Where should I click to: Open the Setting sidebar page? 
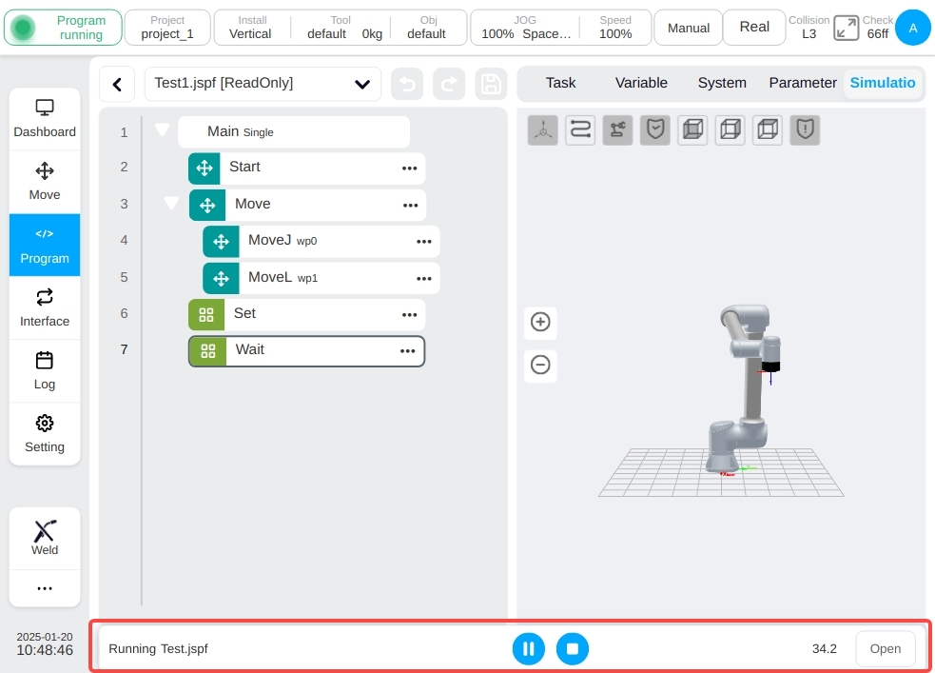(45, 434)
